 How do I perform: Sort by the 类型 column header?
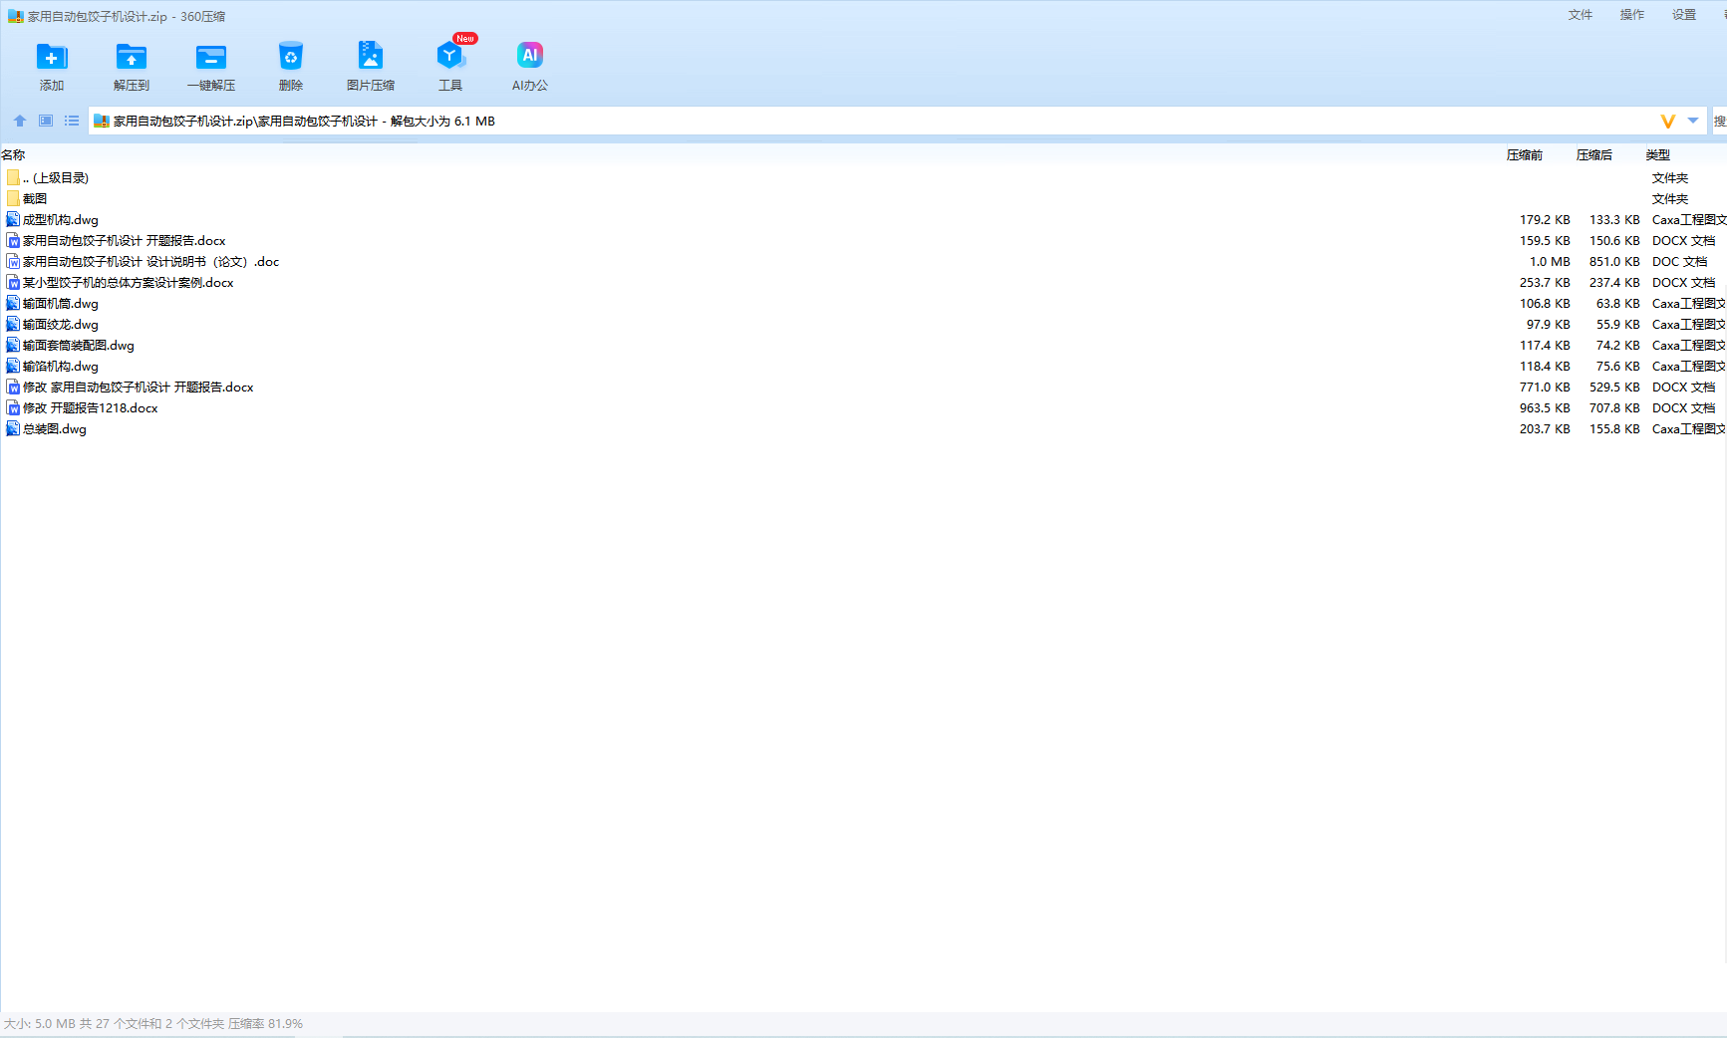(x=1658, y=155)
